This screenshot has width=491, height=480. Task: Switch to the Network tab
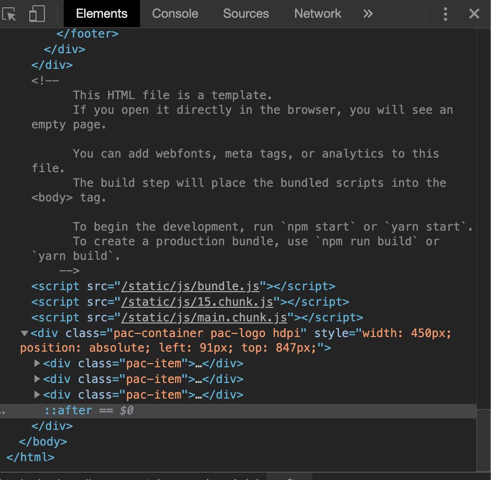[x=318, y=14]
